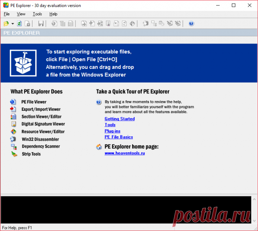Click the Section Viewer/Editor icon

13,117
